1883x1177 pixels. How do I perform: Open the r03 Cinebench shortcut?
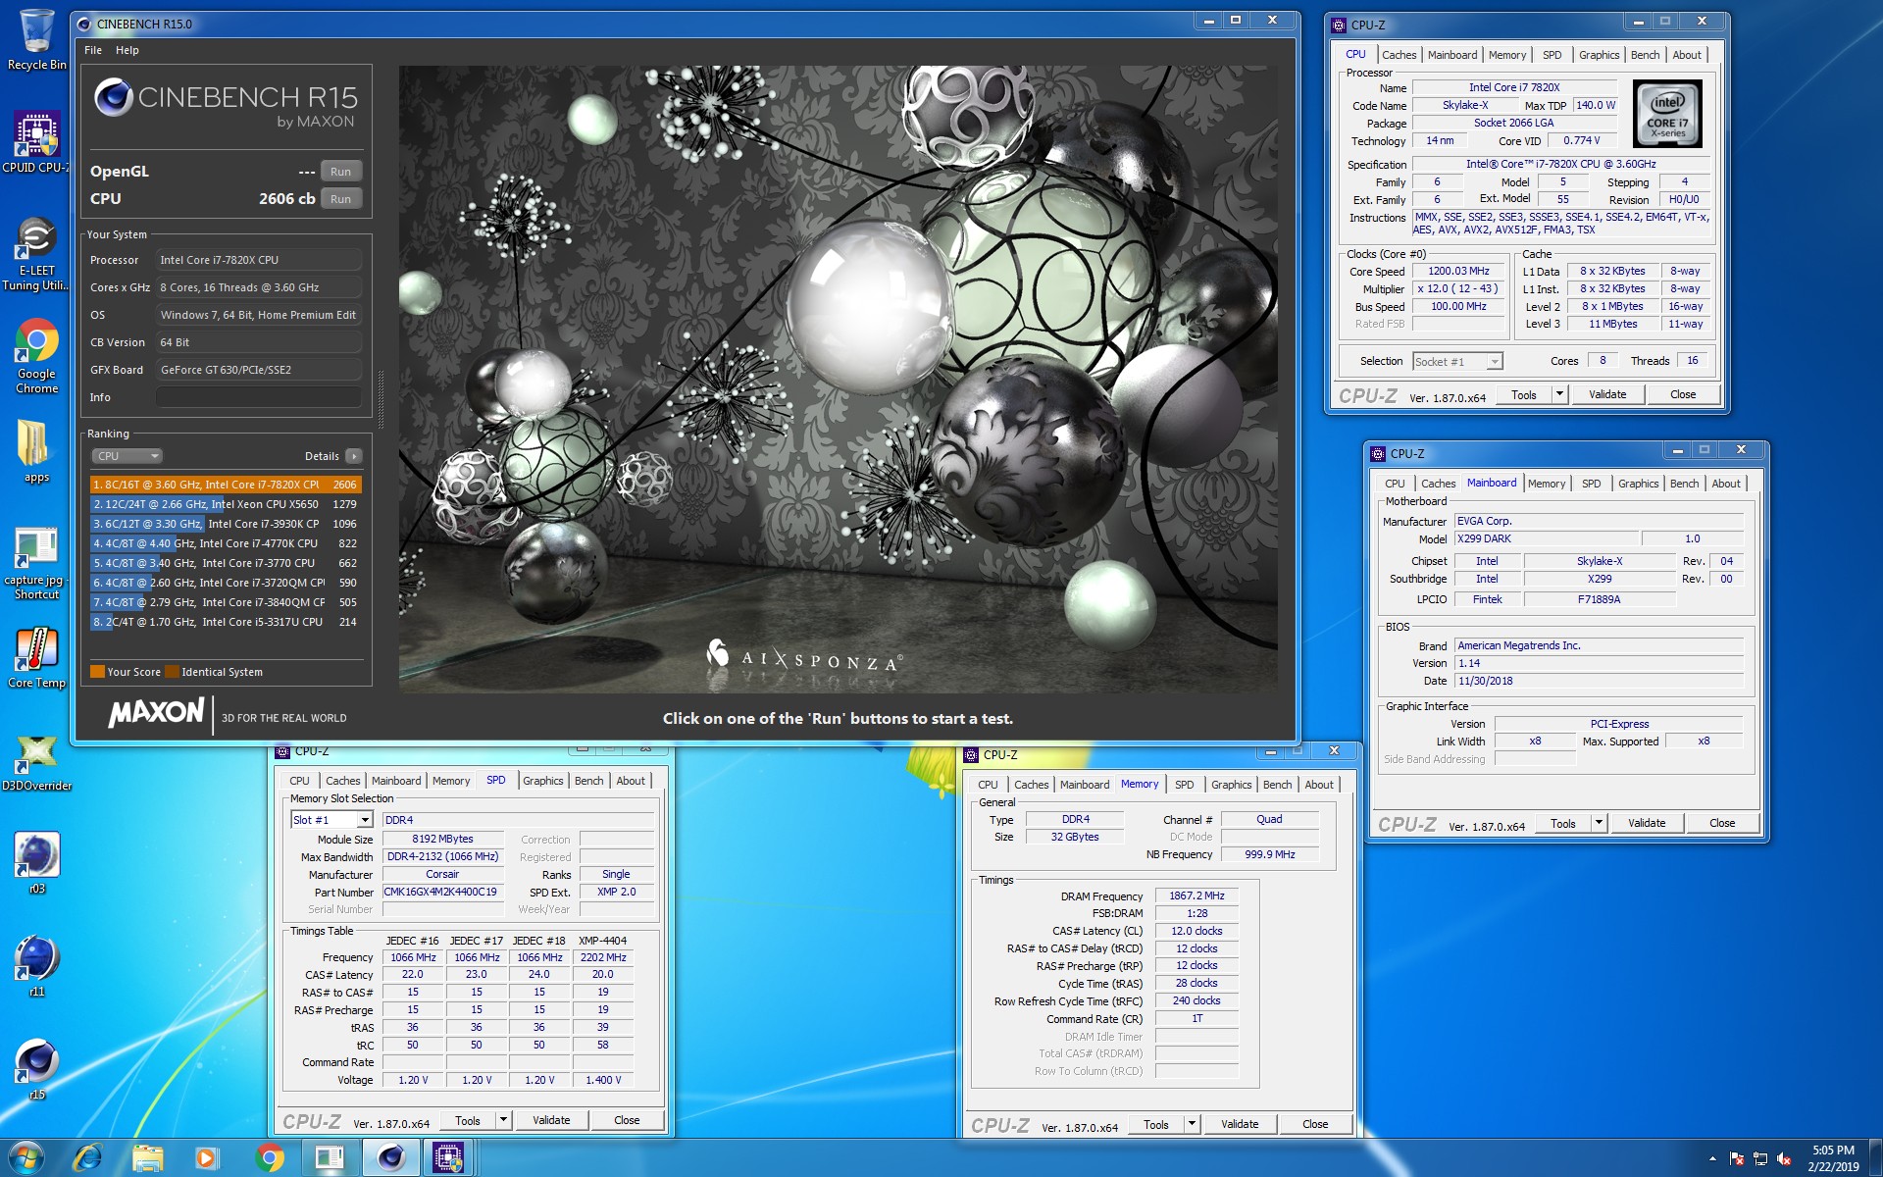[x=36, y=863]
